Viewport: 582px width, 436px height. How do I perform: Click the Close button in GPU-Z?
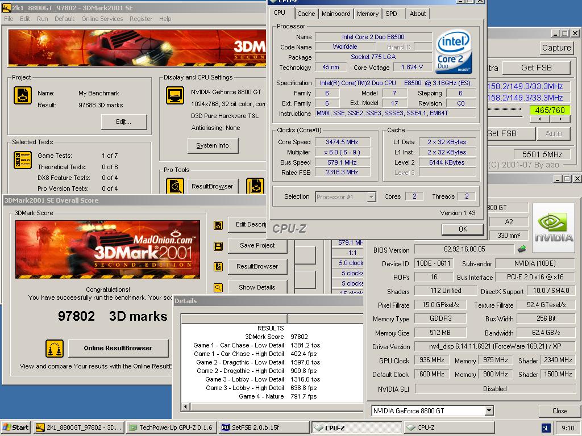tap(559, 411)
